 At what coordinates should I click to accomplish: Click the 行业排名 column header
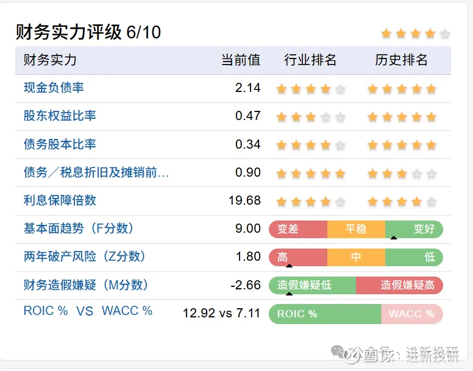tap(310, 60)
